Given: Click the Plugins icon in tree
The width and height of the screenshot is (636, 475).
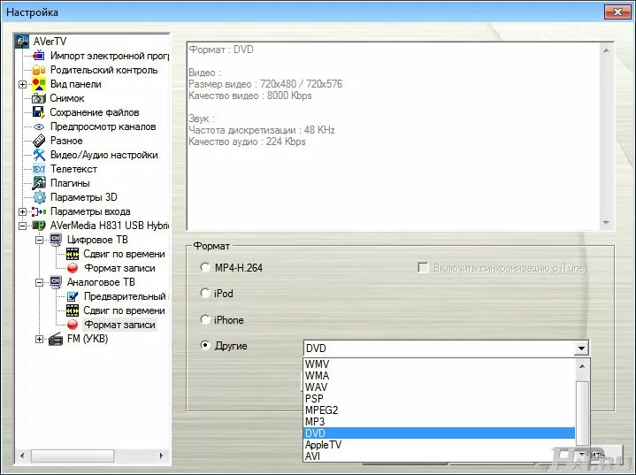Looking at the screenshot, I should point(39,183).
